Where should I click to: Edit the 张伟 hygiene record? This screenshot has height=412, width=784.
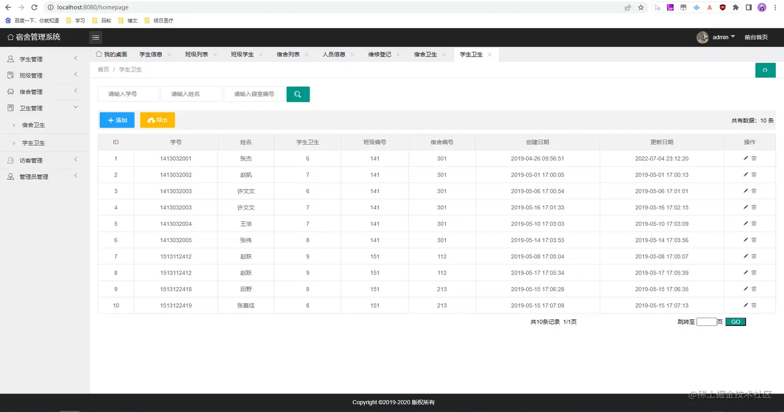tap(746, 240)
